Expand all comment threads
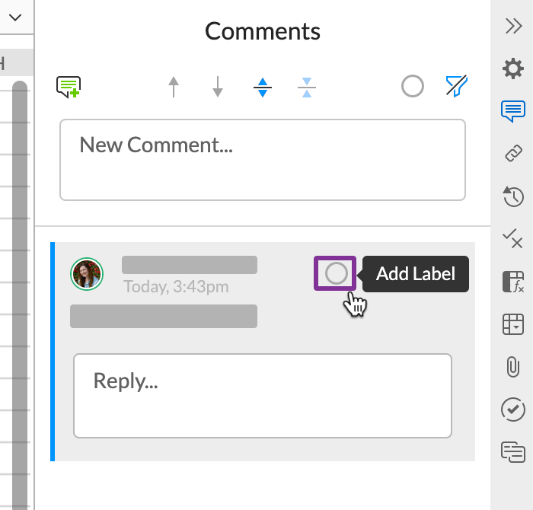Screen dimensions: 533x510 [x=263, y=88]
